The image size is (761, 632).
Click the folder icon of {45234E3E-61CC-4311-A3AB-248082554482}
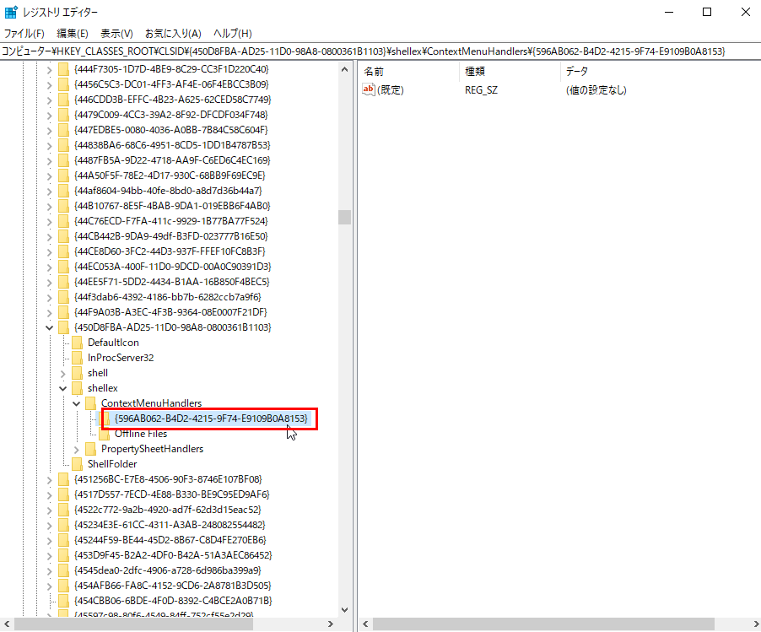pyautogui.click(x=63, y=525)
